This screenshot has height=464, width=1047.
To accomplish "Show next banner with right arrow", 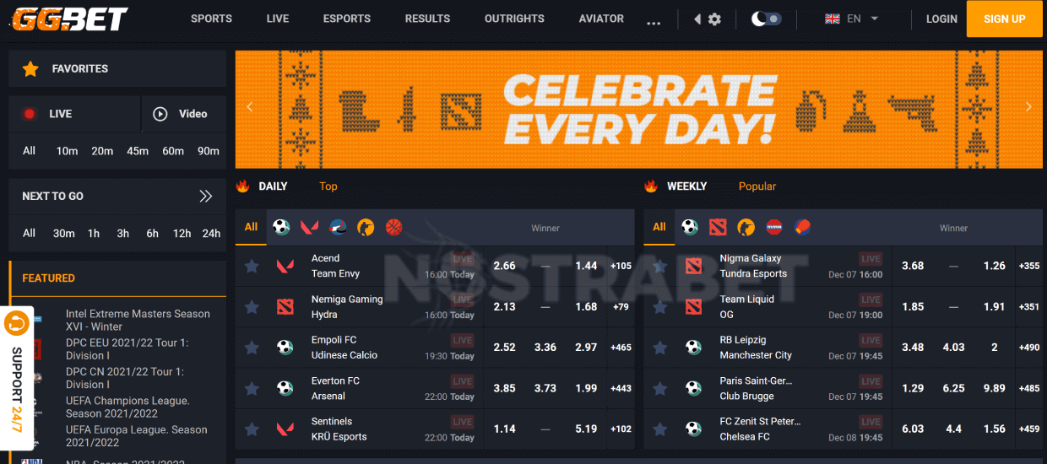I will click(x=1028, y=107).
